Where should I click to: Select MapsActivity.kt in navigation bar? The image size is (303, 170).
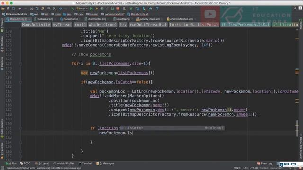coord(137,14)
